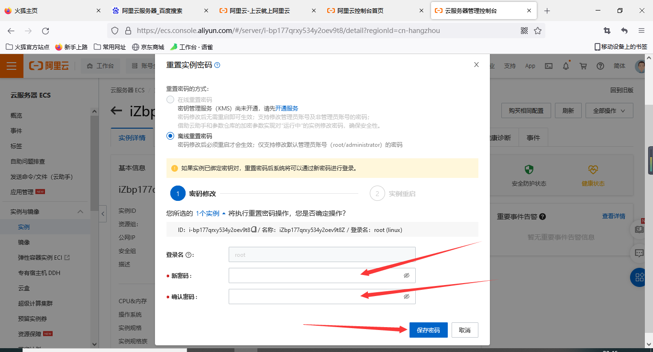This screenshot has height=352, width=653.
Task: Bookmark this page with star icon
Action: 538,31
